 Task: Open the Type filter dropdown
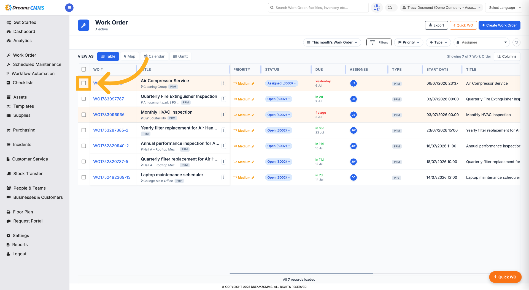tap(438, 42)
